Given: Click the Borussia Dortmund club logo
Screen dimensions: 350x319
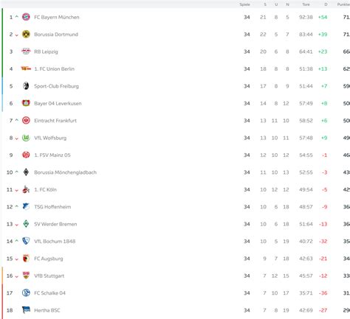Looking at the screenshot, I should [x=26, y=34].
